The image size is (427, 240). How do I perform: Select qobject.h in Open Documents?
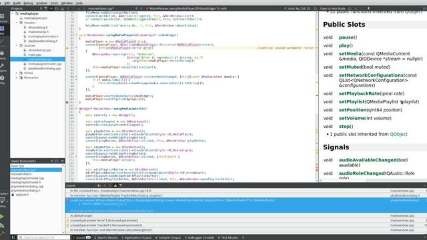(x=22, y=195)
